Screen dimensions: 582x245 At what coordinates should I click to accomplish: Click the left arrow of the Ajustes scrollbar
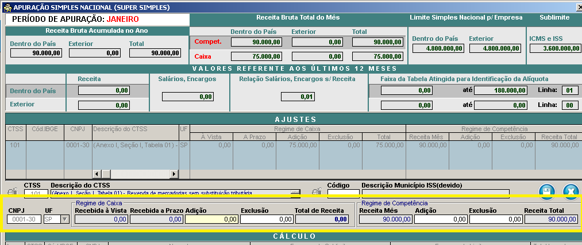[97, 174]
